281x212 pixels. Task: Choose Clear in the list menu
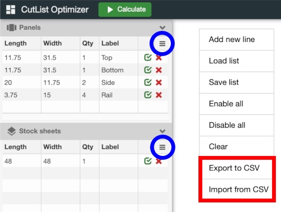click(237, 146)
